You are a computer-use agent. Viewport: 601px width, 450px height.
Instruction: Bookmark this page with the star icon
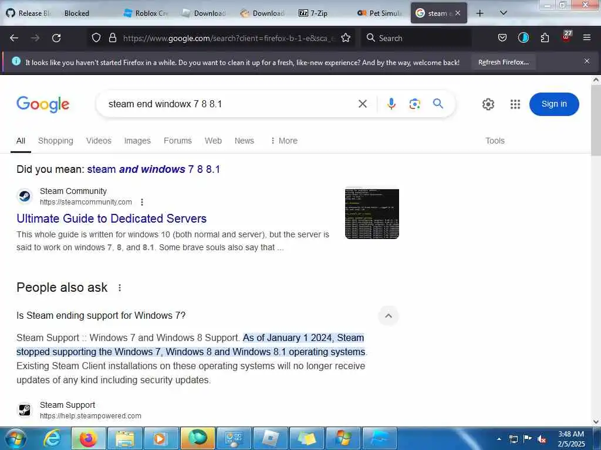(x=346, y=37)
